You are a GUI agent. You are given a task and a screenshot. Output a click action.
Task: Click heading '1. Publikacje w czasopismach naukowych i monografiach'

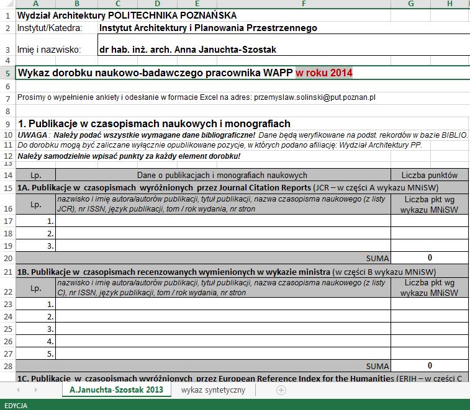coord(154,123)
